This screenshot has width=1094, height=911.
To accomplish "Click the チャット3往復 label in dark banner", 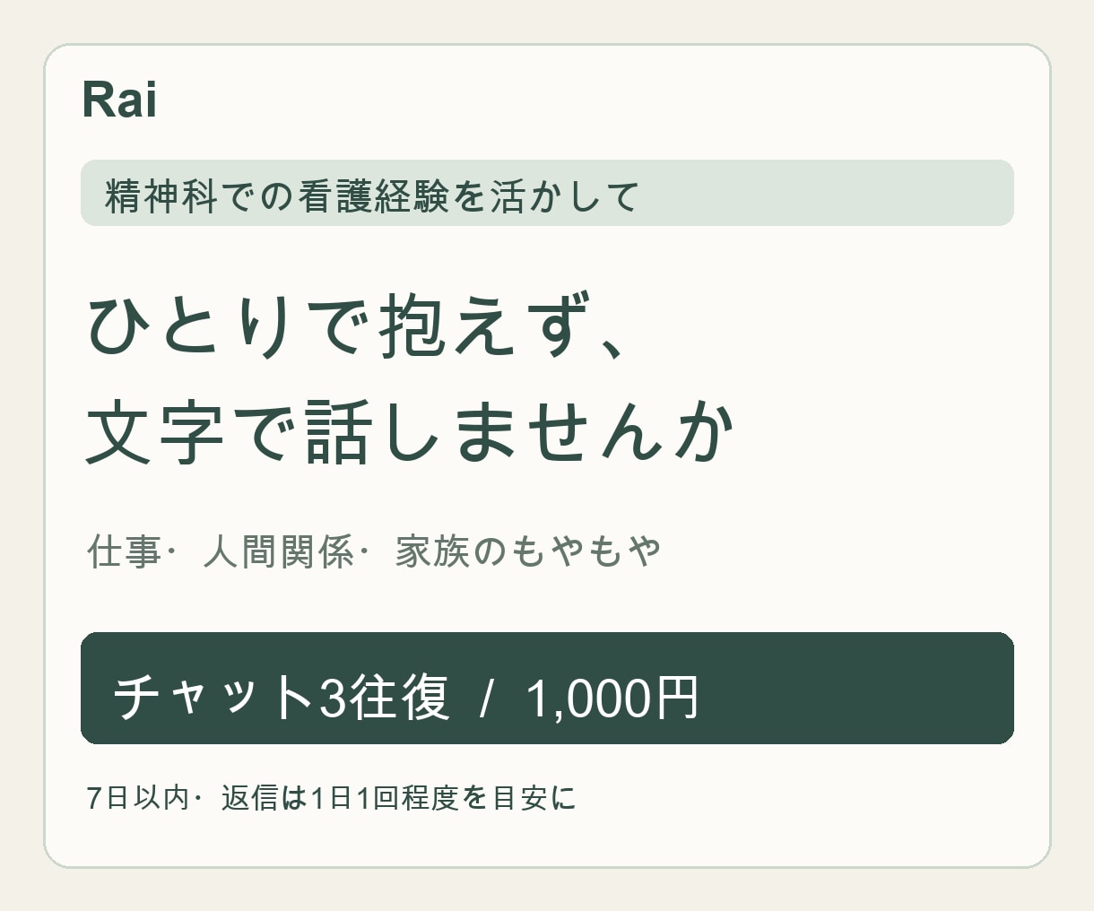I will (x=281, y=698).
